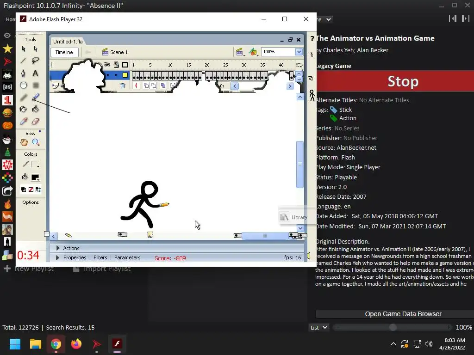Click the Swap Colors button
Image resolution: width=474 pixels, height=355 pixels.
coord(38,190)
